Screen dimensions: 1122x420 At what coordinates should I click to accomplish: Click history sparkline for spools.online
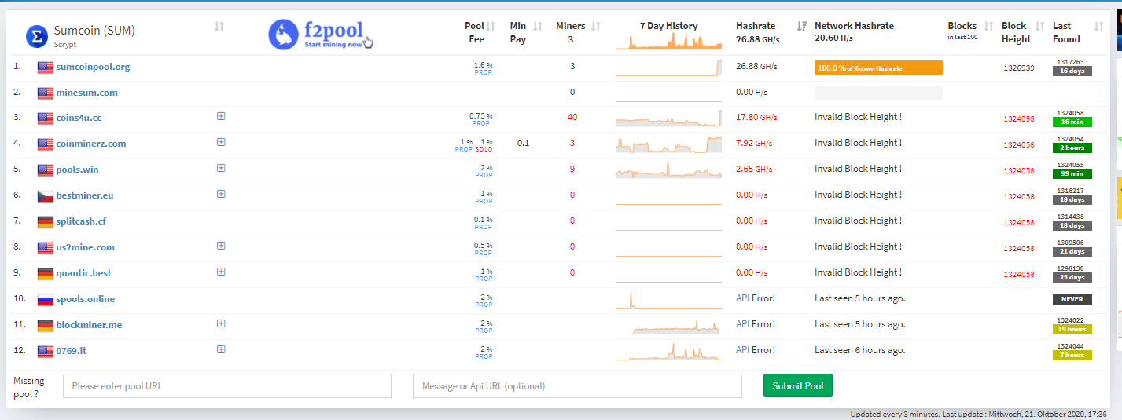pos(668,300)
